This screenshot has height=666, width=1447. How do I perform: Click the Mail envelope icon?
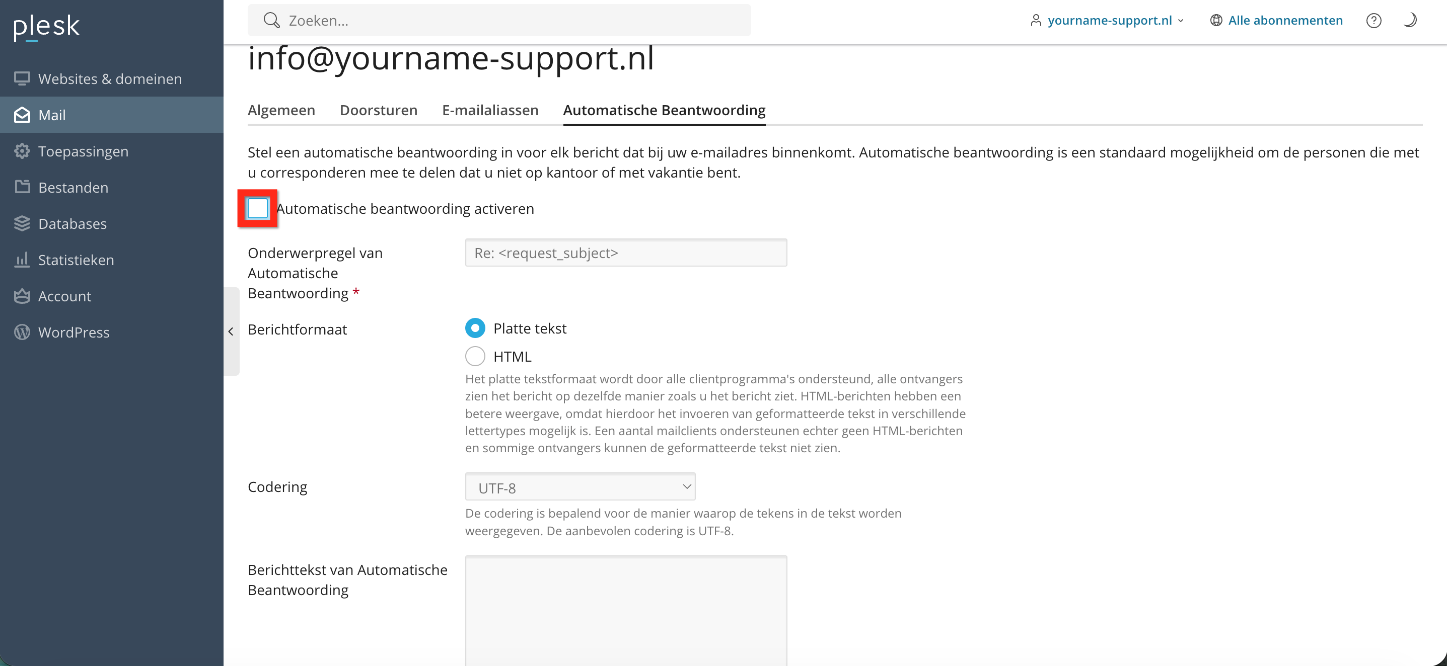click(x=22, y=115)
